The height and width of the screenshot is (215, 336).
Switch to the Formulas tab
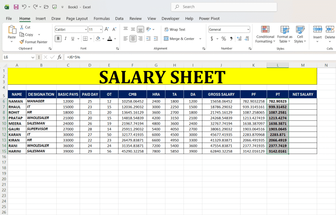pyautogui.click(x=102, y=19)
